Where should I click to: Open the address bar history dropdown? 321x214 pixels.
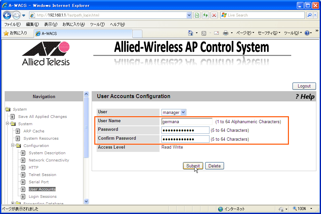tap(189, 15)
